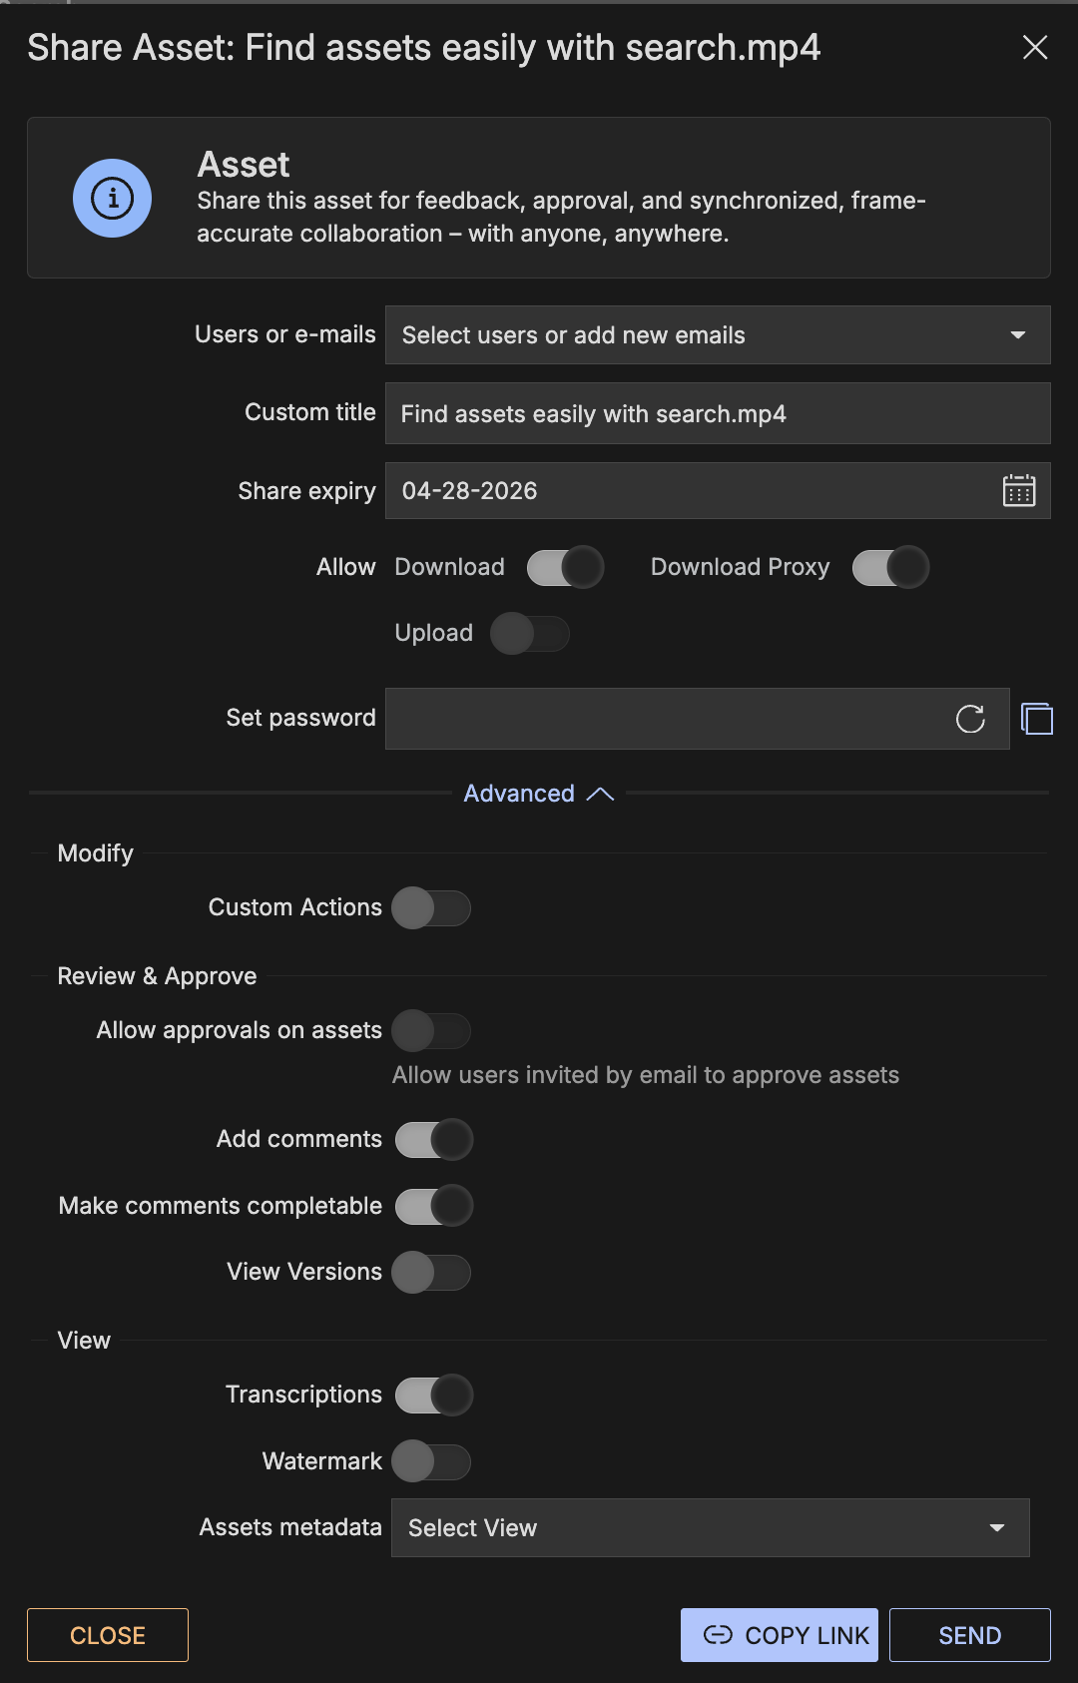Viewport: 1078px width, 1683px height.
Task: Click the blue info icon beside Asset
Action: click(x=113, y=198)
